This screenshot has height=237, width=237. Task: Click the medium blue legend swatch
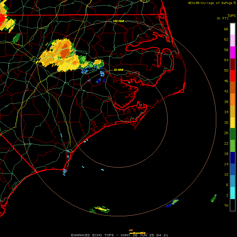click(233, 169)
